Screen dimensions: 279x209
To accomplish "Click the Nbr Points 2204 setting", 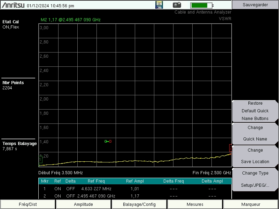I will click(x=13, y=85).
